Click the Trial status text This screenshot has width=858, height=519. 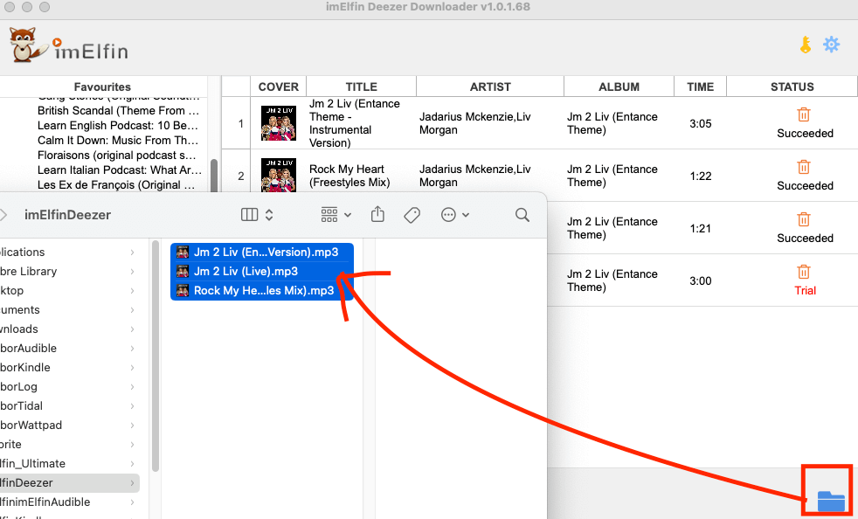click(x=805, y=291)
